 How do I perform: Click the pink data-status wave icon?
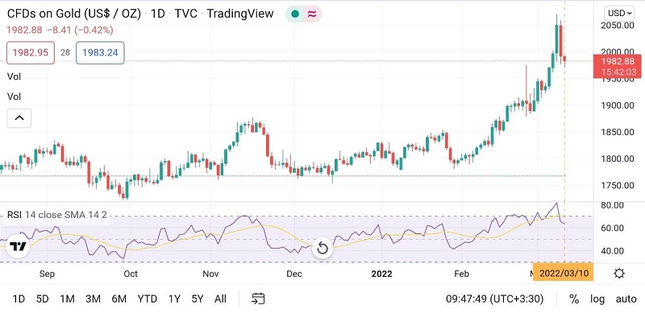[312, 14]
